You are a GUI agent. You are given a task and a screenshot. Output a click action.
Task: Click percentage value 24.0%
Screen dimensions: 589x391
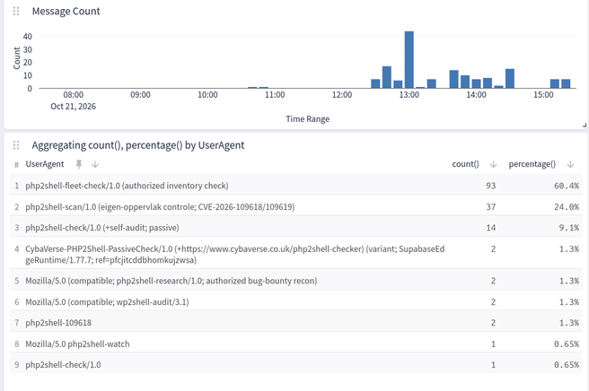click(567, 207)
